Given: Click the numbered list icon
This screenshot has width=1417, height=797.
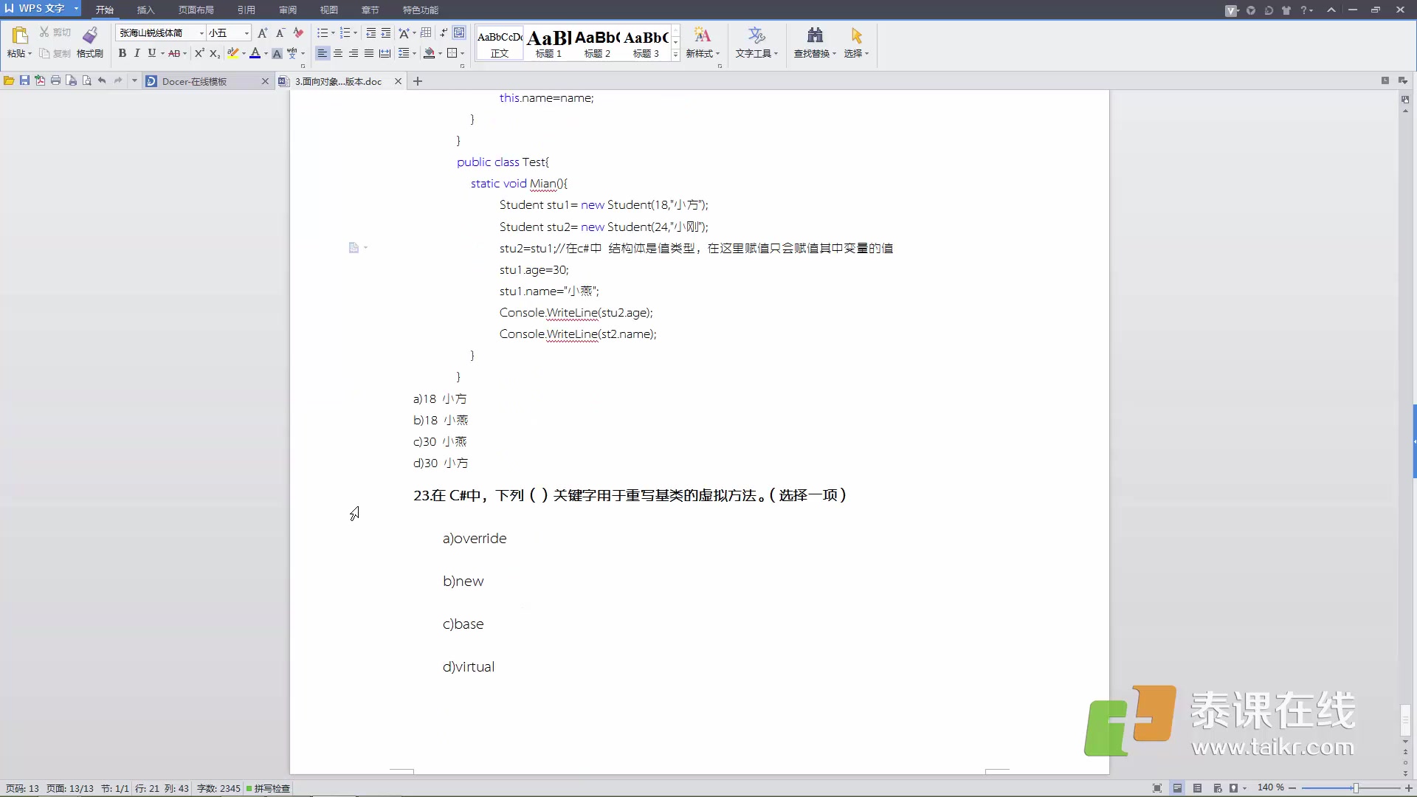Looking at the screenshot, I should coord(345,32).
